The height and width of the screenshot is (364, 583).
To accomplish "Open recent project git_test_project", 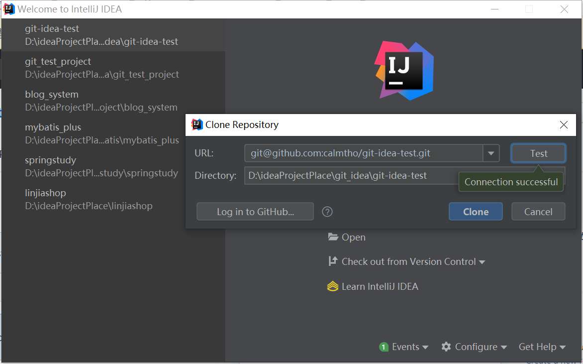I will (113, 68).
